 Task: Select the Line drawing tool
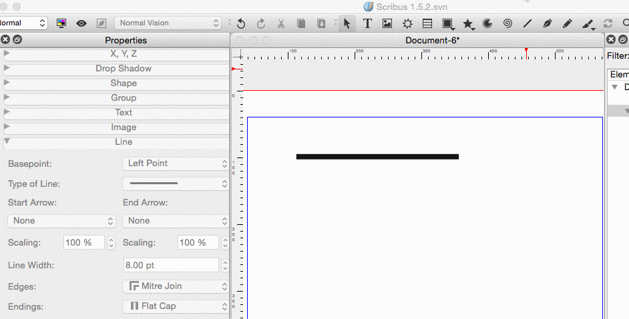[528, 23]
